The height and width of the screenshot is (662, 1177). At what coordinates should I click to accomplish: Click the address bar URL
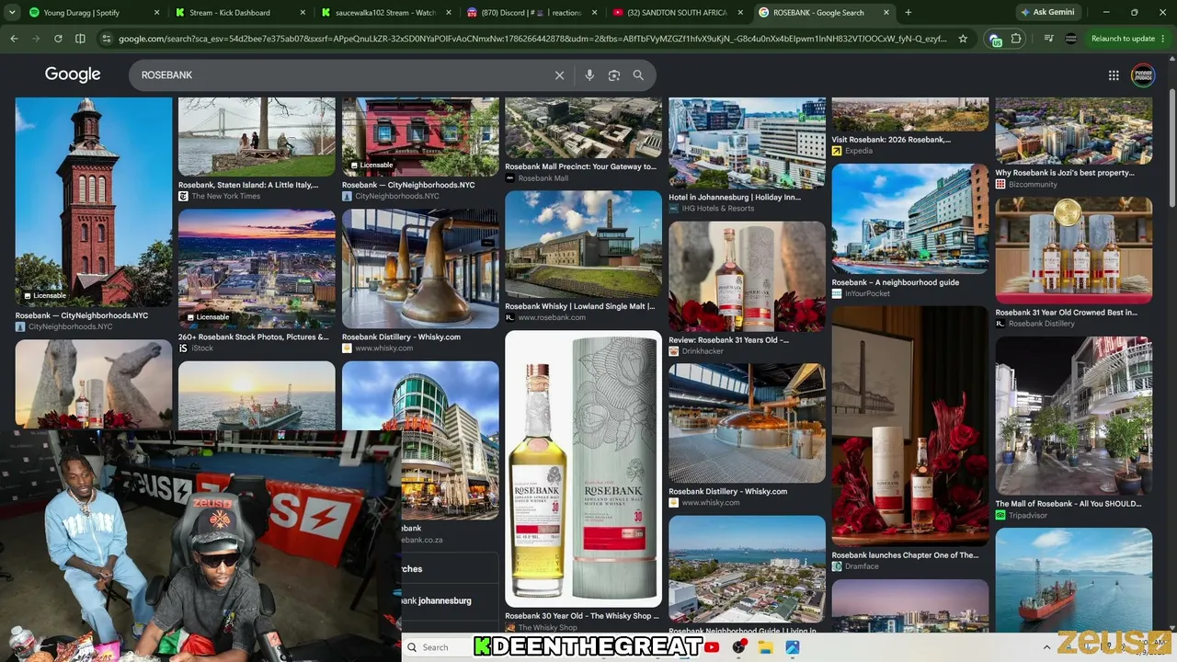point(532,39)
